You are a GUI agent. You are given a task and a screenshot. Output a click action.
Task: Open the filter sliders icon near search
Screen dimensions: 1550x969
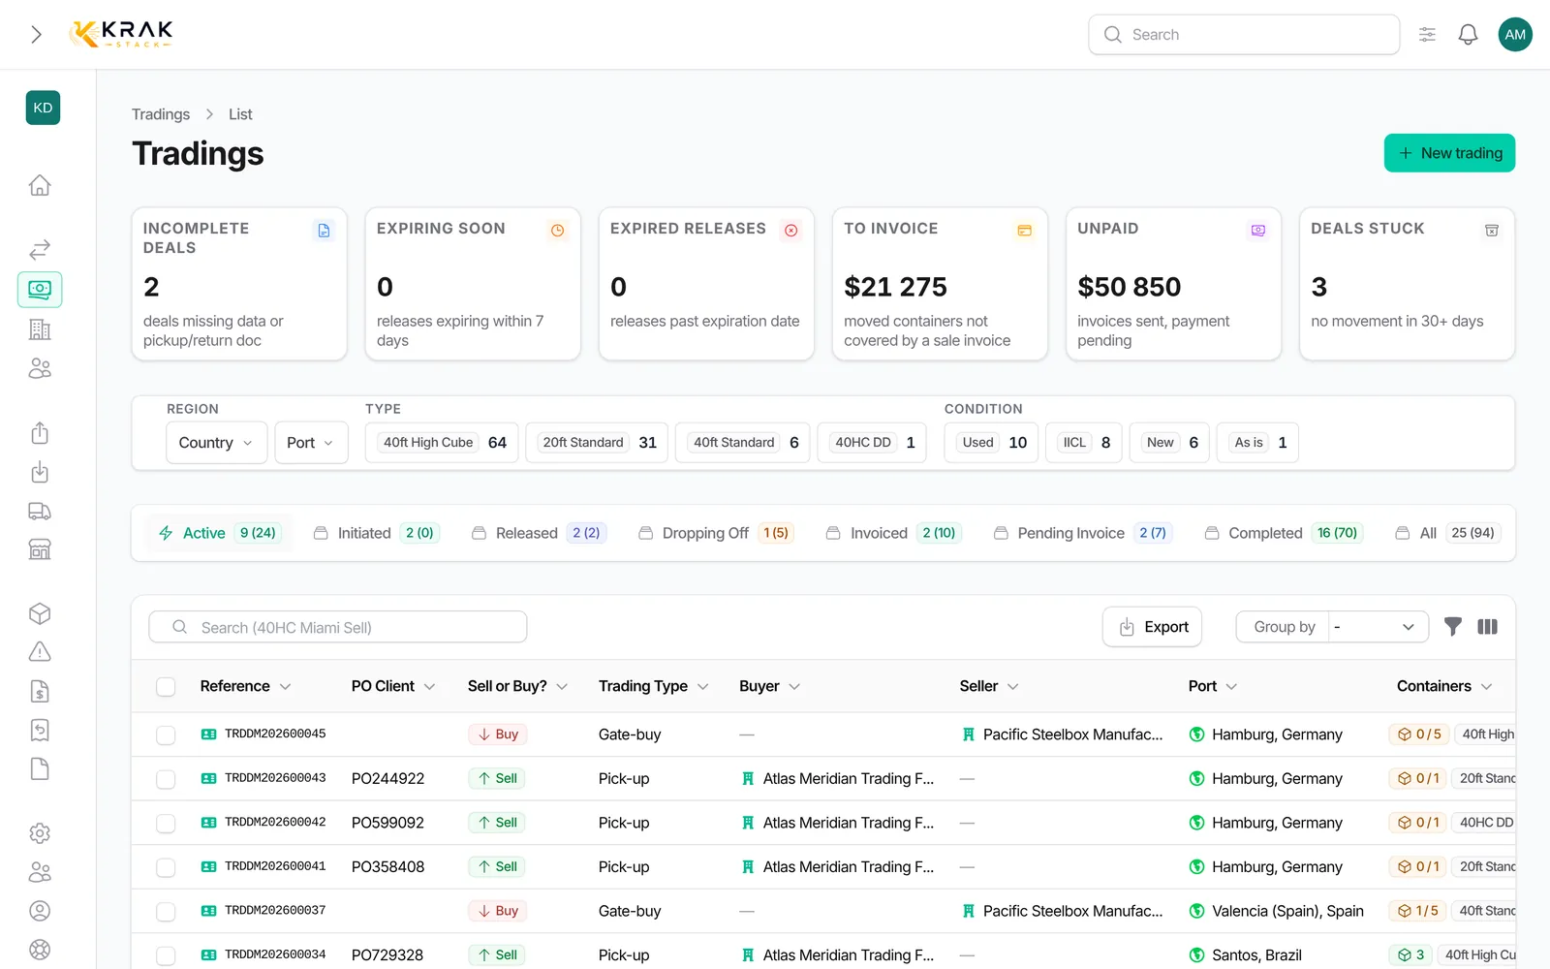1427,35
